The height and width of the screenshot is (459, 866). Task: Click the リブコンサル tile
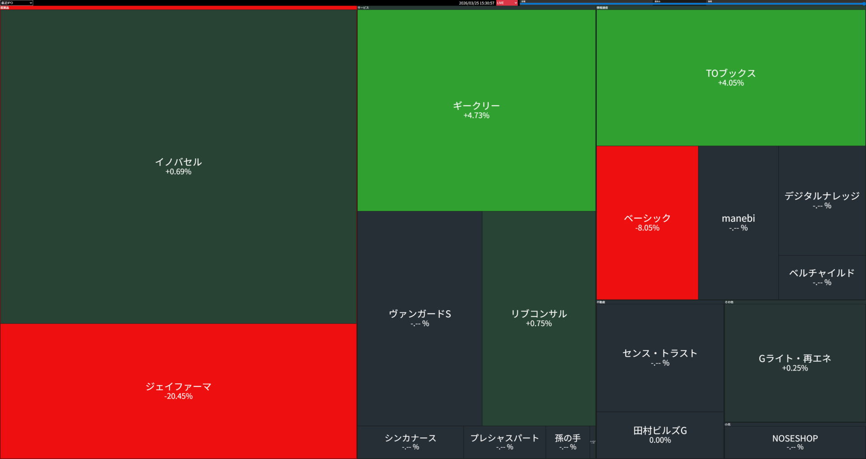[x=539, y=318]
